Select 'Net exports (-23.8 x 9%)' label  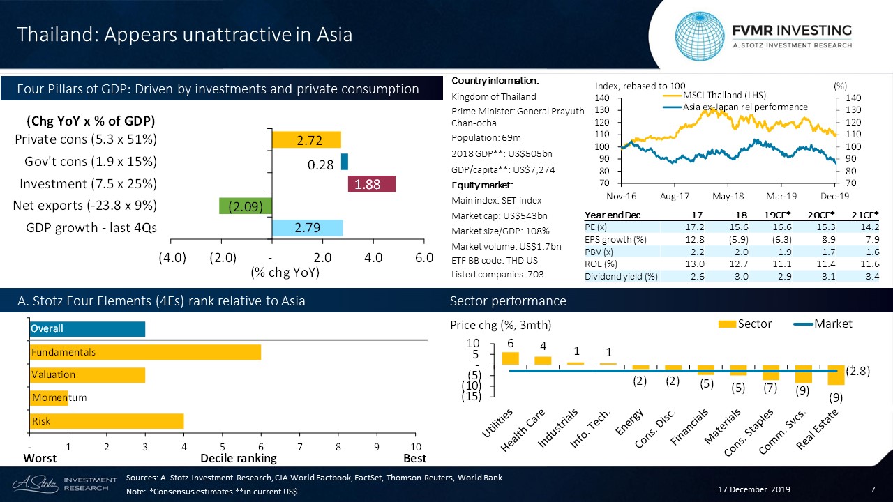[85, 206]
